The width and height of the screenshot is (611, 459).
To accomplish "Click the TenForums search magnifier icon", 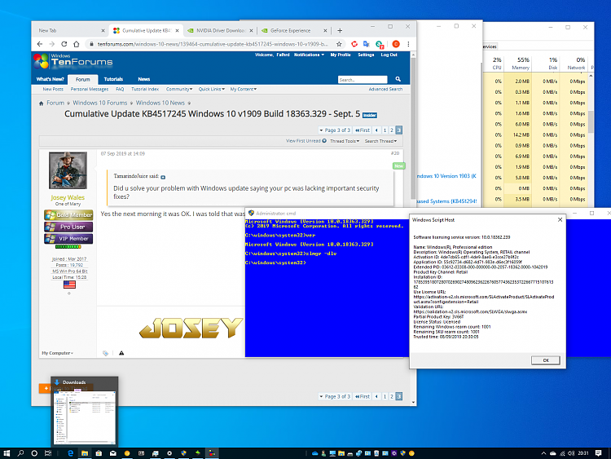I will point(398,79).
